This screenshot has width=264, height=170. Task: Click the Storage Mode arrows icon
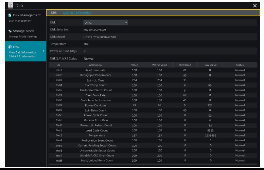pyautogui.click(x=10, y=31)
